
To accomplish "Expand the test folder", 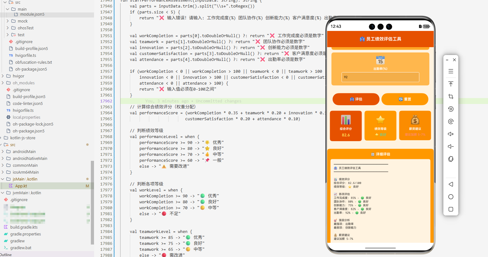I will click(x=7, y=35).
